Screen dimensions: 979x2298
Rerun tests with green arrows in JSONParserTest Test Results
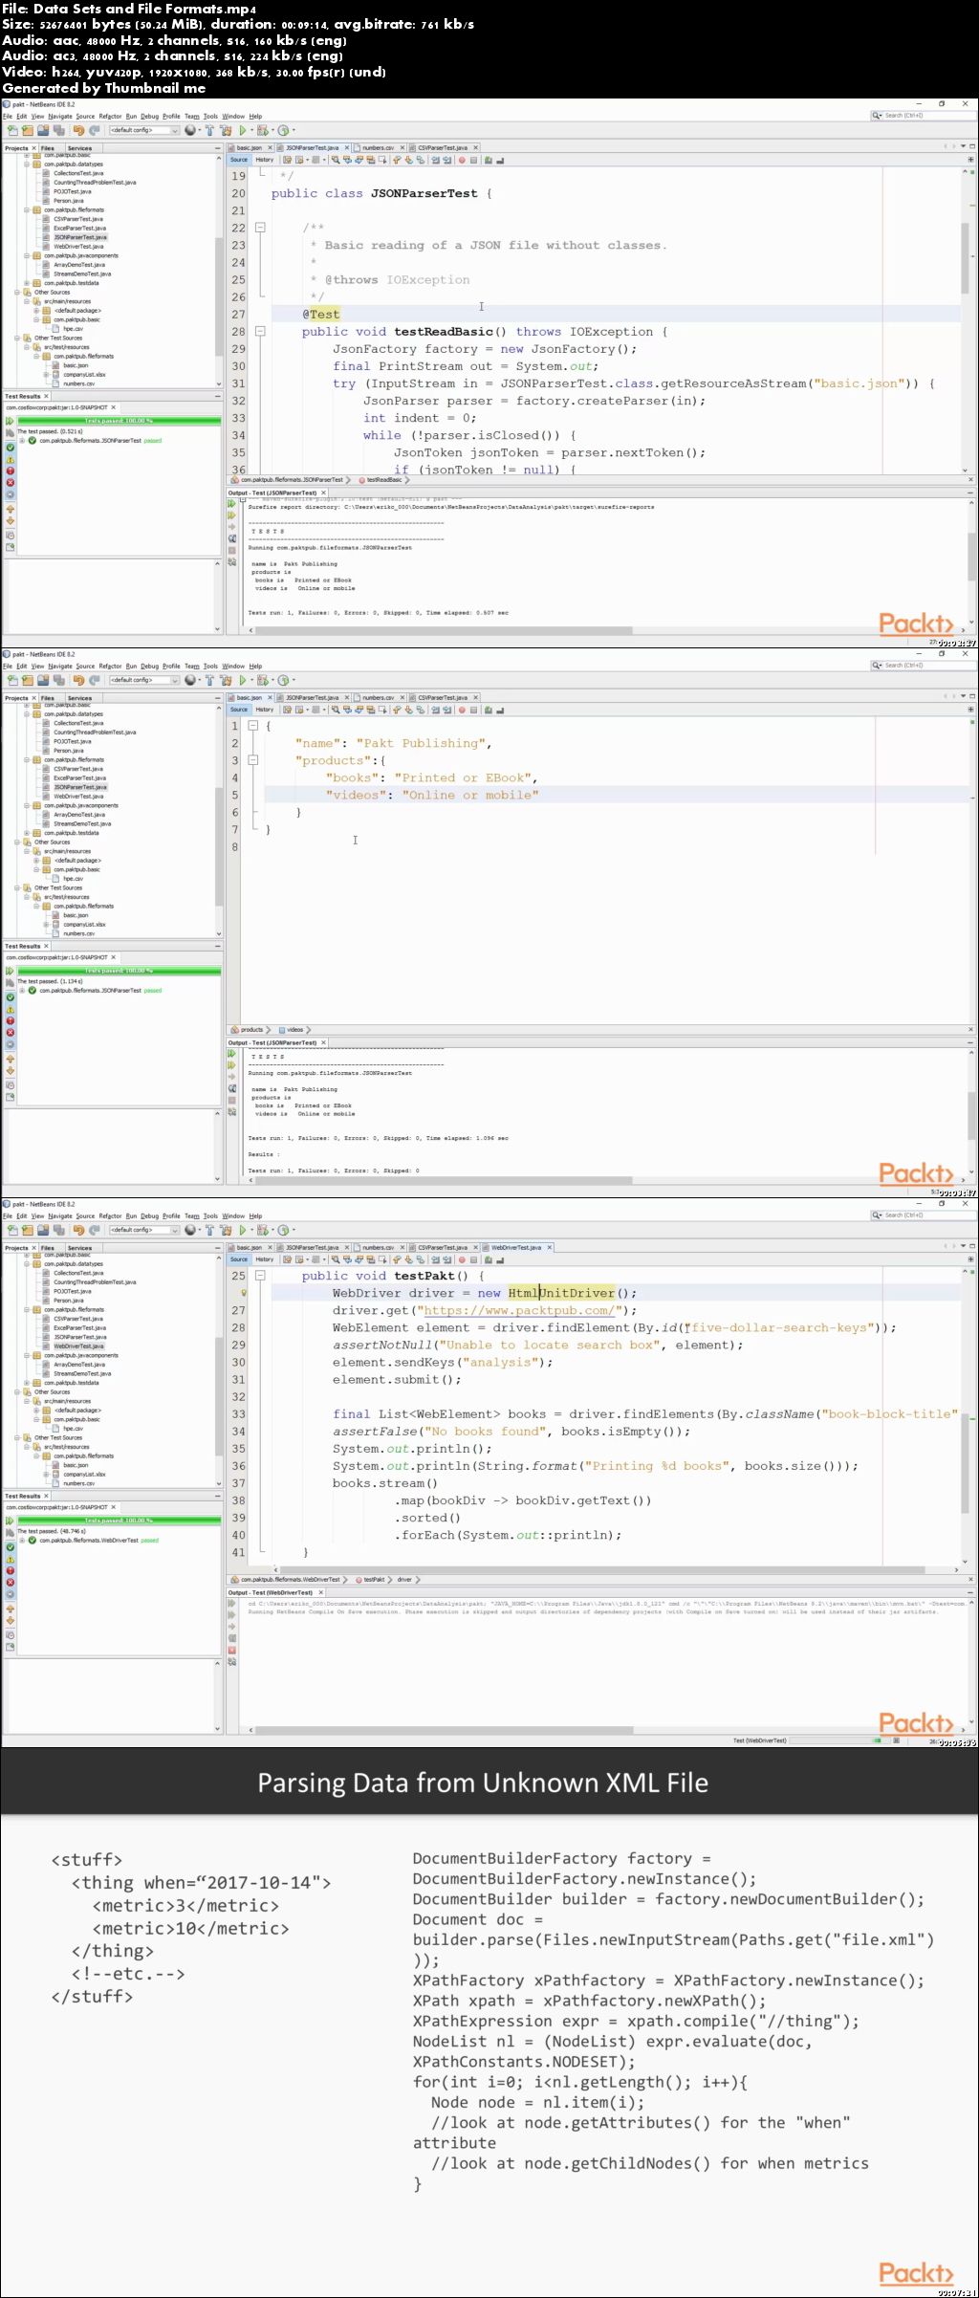pyautogui.click(x=10, y=421)
